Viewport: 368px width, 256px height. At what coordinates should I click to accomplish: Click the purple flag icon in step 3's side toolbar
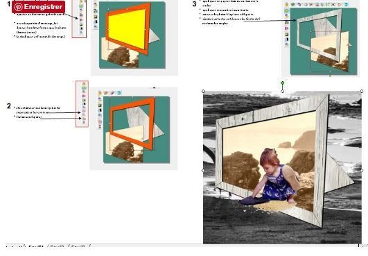(287, 28)
